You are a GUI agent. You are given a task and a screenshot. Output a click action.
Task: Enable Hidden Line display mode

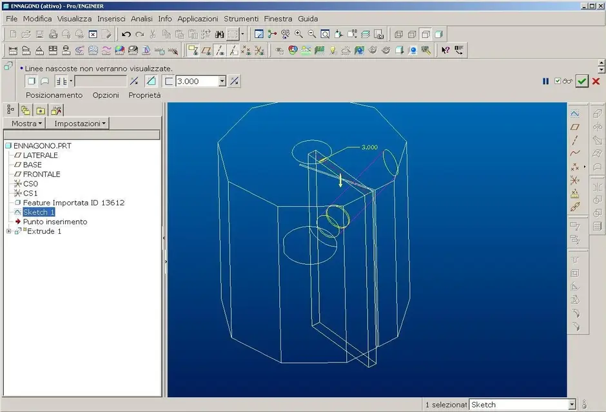tap(412, 34)
